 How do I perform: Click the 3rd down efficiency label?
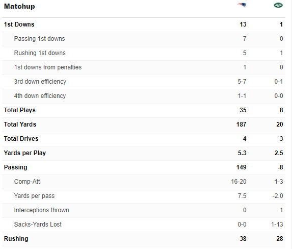[40, 82]
